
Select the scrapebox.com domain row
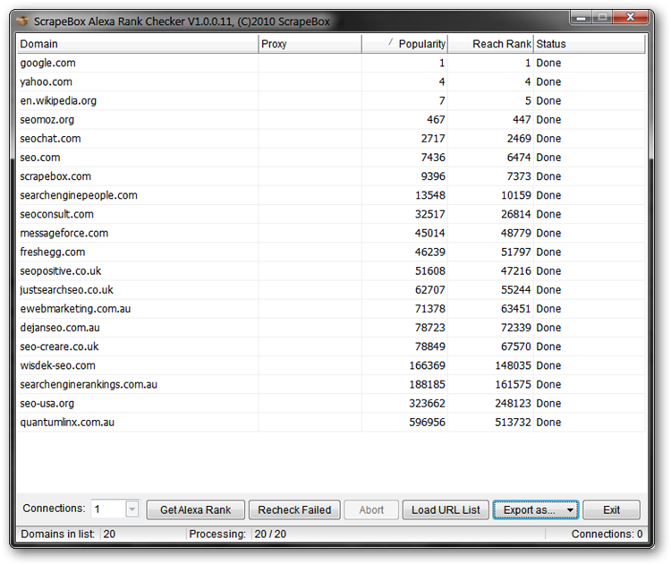(55, 176)
